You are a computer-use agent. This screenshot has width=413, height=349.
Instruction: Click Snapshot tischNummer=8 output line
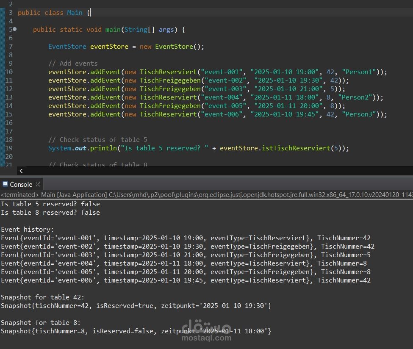[x=136, y=331]
